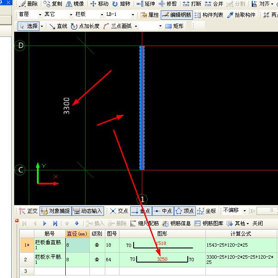Select the Trim (修剪) tool
The image size is (278, 278).
click(x=168, y=4)
